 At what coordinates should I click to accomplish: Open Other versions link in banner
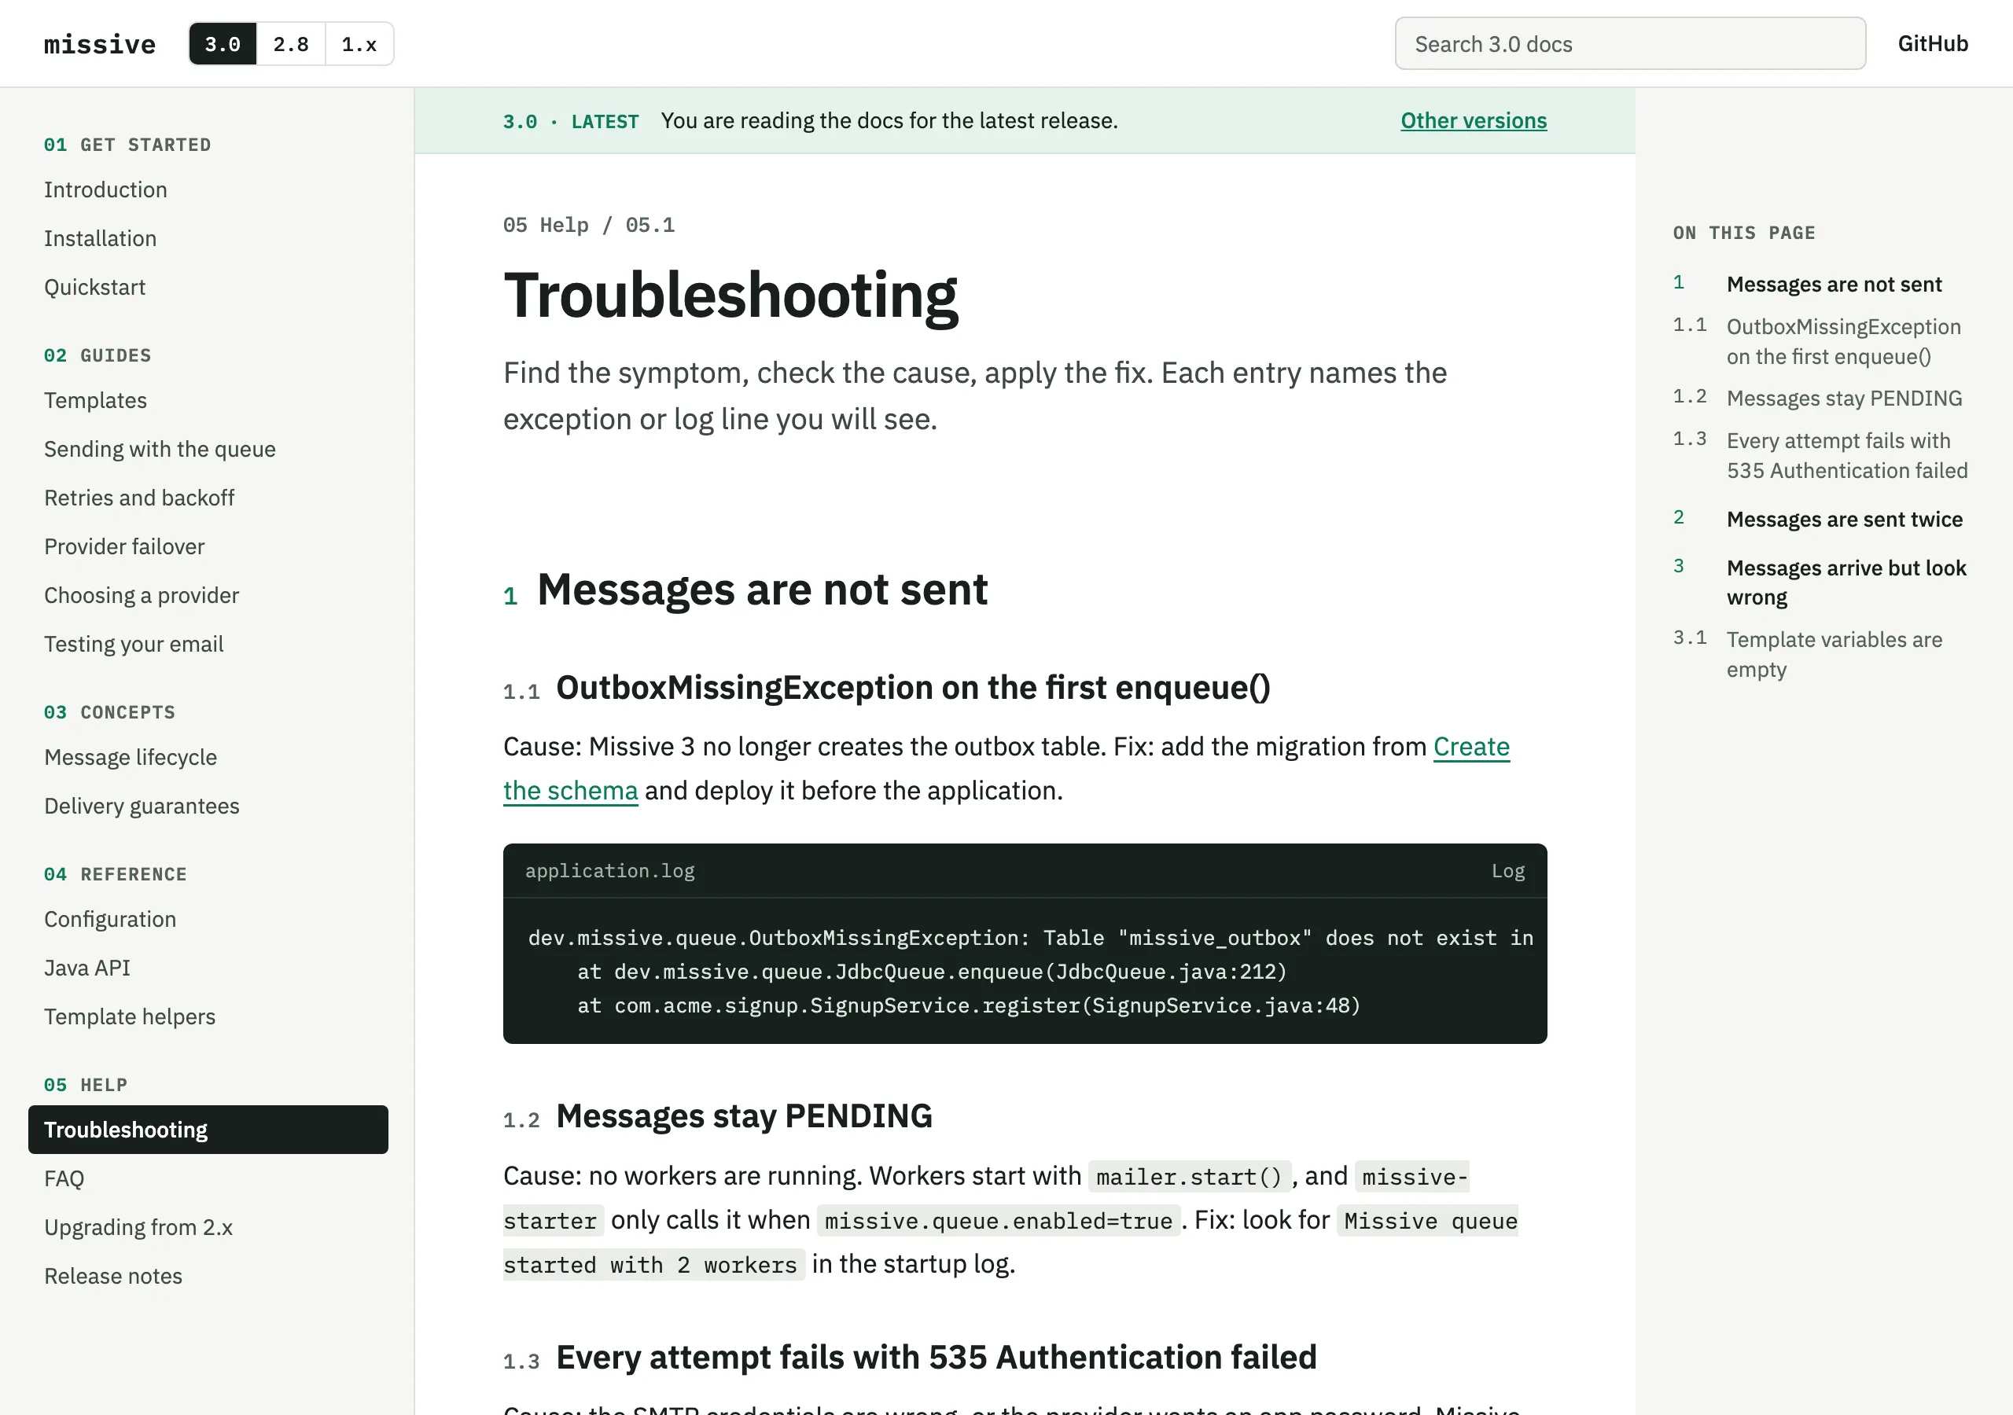1473,121
